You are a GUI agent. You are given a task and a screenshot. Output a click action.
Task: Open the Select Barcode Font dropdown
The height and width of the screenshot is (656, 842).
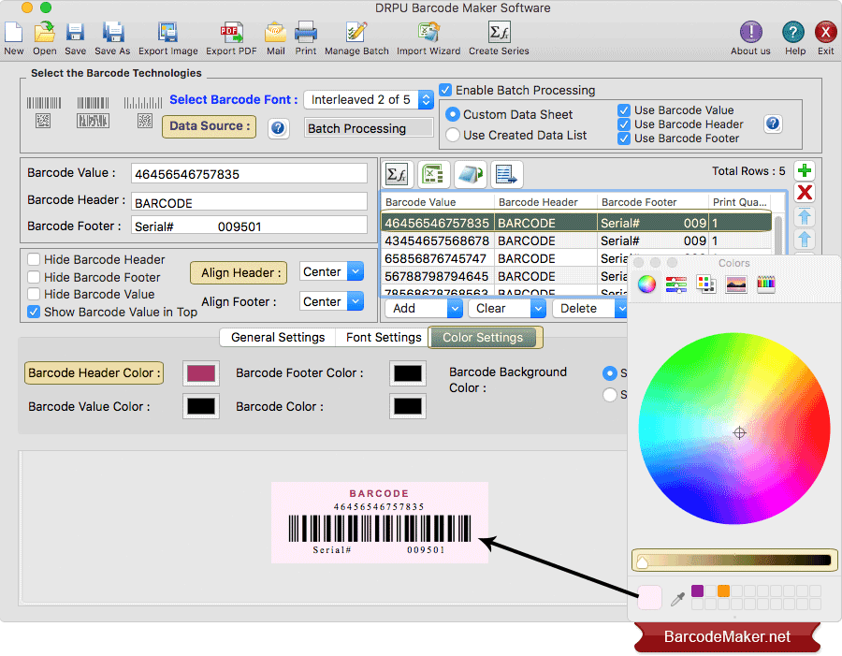(369, 100)
